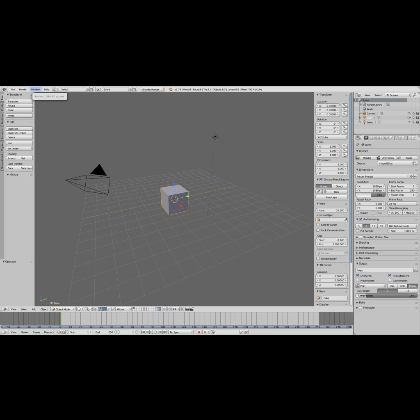
Task: Open the Render menu
Action: pyautogui.click(x=23, y=89)
